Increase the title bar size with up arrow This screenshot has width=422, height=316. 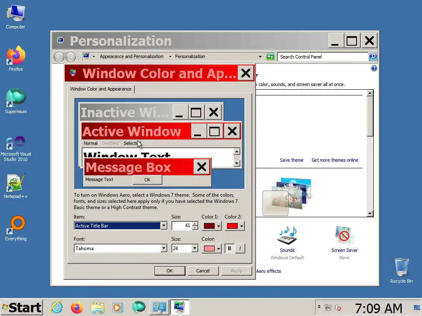[195, 224]
